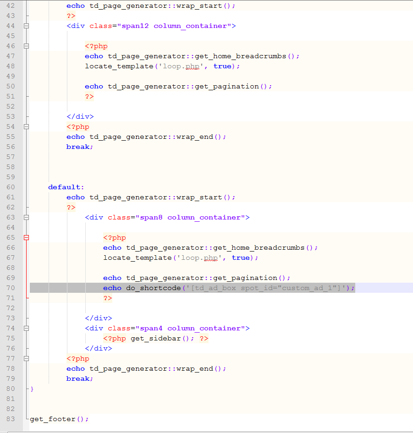Click 'loop.php' string on line 48
Viewport: 413px width, 433px height.
pos(181,66)
